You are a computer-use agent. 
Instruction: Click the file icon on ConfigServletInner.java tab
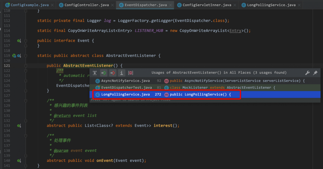(179, 5)
